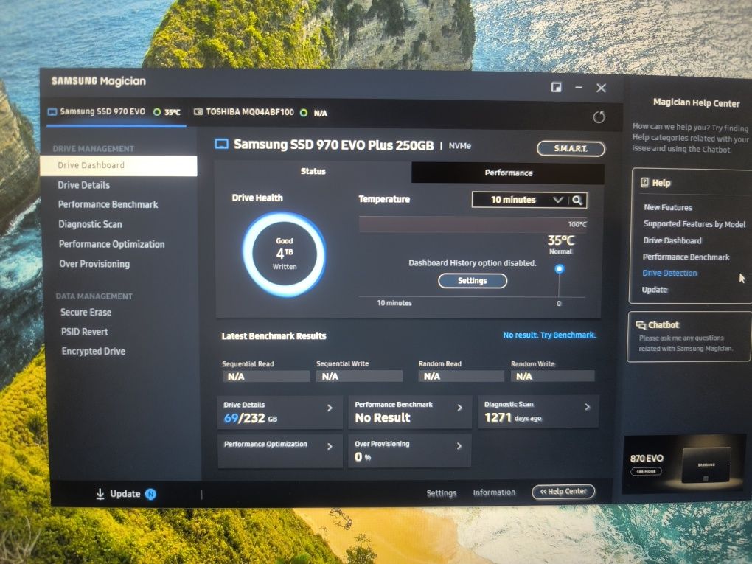752x564 pixels.
Task: Expand the Drive Details card arrow
Action: click(x=330, y=408)
